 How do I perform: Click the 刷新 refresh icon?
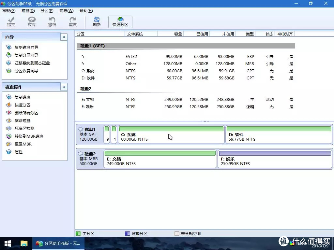(x=97, y=21)
